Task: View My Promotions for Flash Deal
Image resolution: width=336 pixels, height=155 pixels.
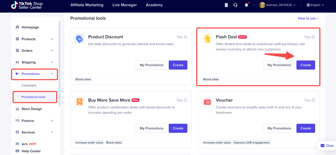Action: [x=279, y=65]
